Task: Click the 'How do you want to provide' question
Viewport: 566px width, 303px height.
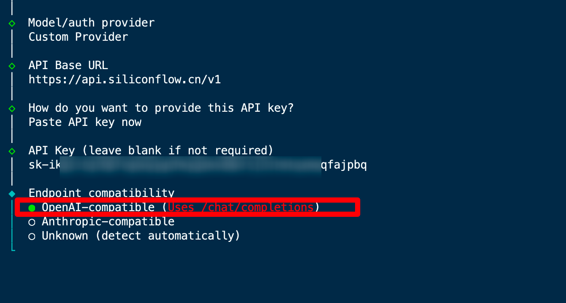Action: 161,108
